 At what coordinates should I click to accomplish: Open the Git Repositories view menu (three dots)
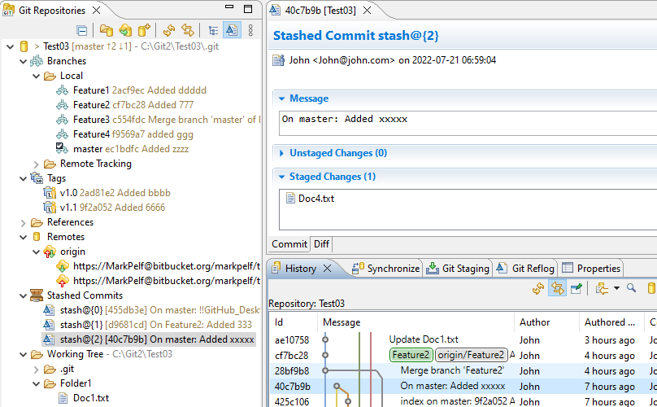(x=250, y=30)
